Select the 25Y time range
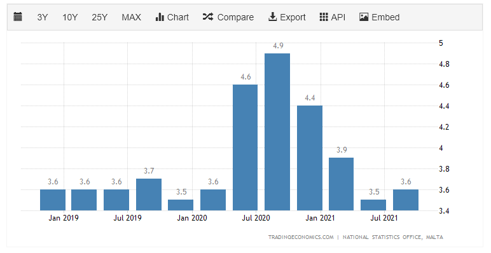The width and height of the screenshot is (491, 253). click(100, 17)
